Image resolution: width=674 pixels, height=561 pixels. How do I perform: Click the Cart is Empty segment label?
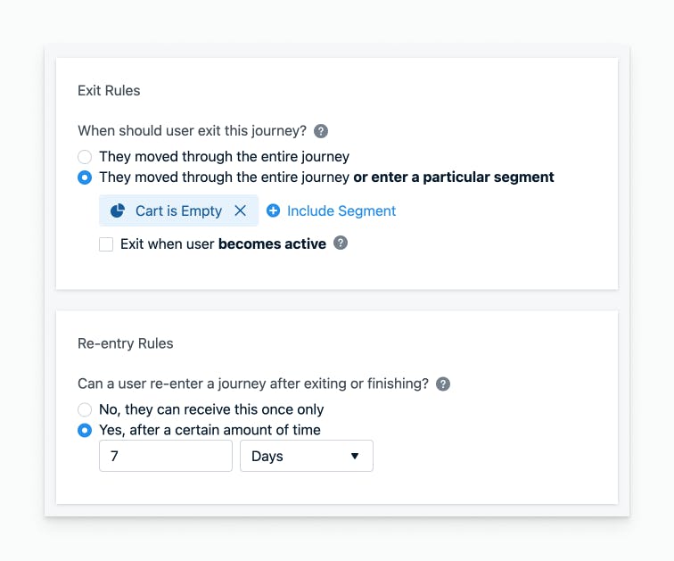[179, 210]
